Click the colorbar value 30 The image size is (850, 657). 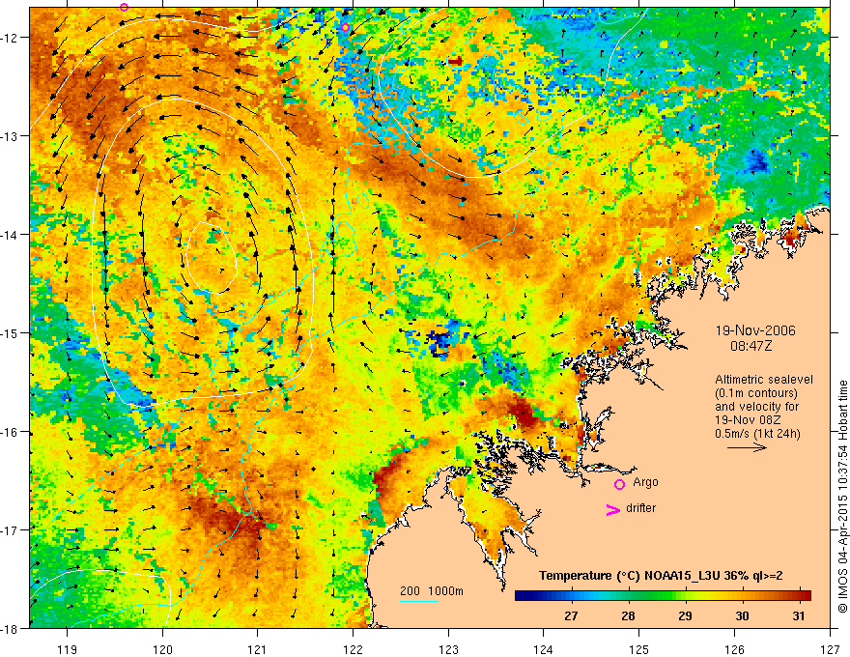coord(742,615)
